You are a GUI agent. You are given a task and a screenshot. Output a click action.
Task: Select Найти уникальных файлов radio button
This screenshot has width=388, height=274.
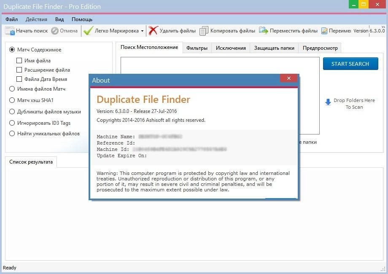[x=12, y=134]
